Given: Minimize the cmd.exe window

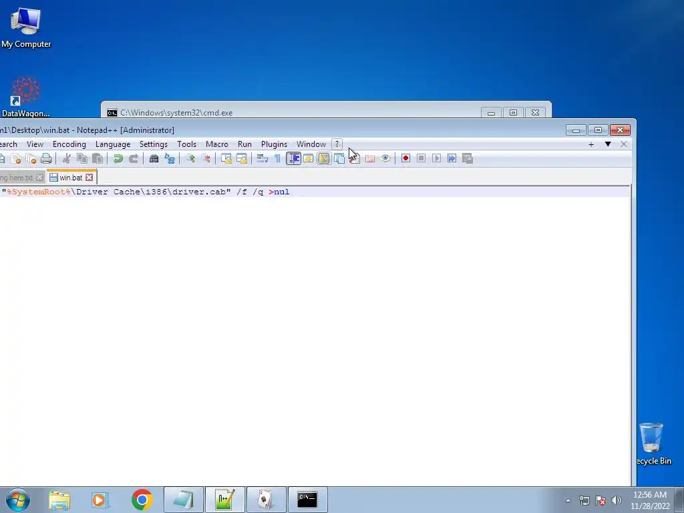Looking at the screenshot, I should pyautogui.click(x=491, y=112).
